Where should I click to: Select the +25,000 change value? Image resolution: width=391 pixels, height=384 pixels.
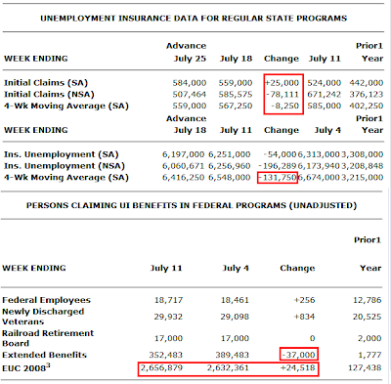tap(282, 83)
